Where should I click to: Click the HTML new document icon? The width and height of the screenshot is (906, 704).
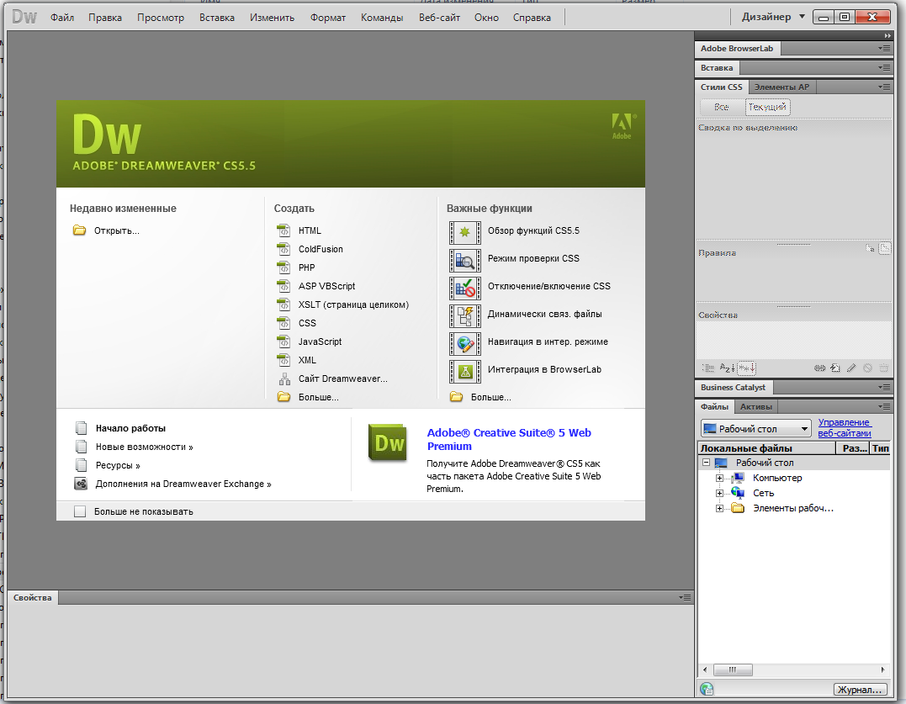(x=283, y=230)
